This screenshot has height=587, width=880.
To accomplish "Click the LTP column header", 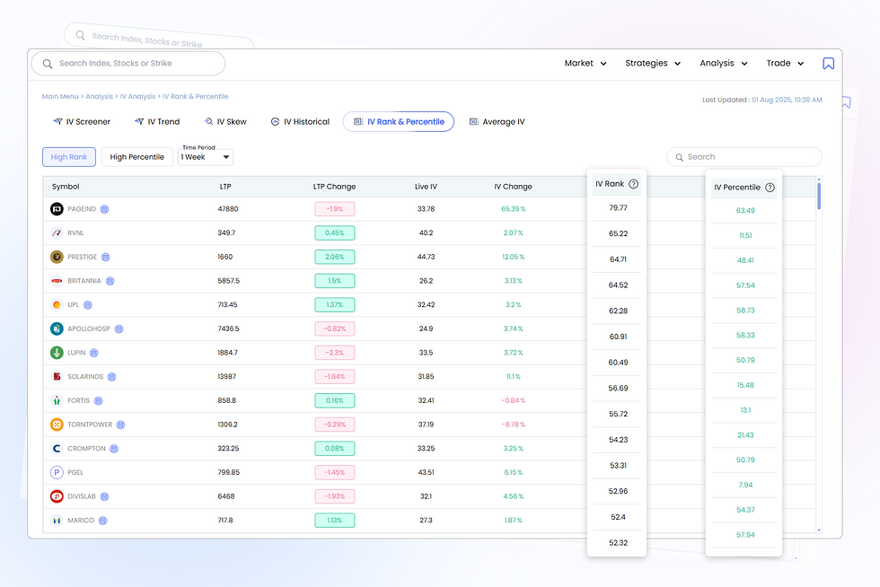I will (x=225, y=187).
